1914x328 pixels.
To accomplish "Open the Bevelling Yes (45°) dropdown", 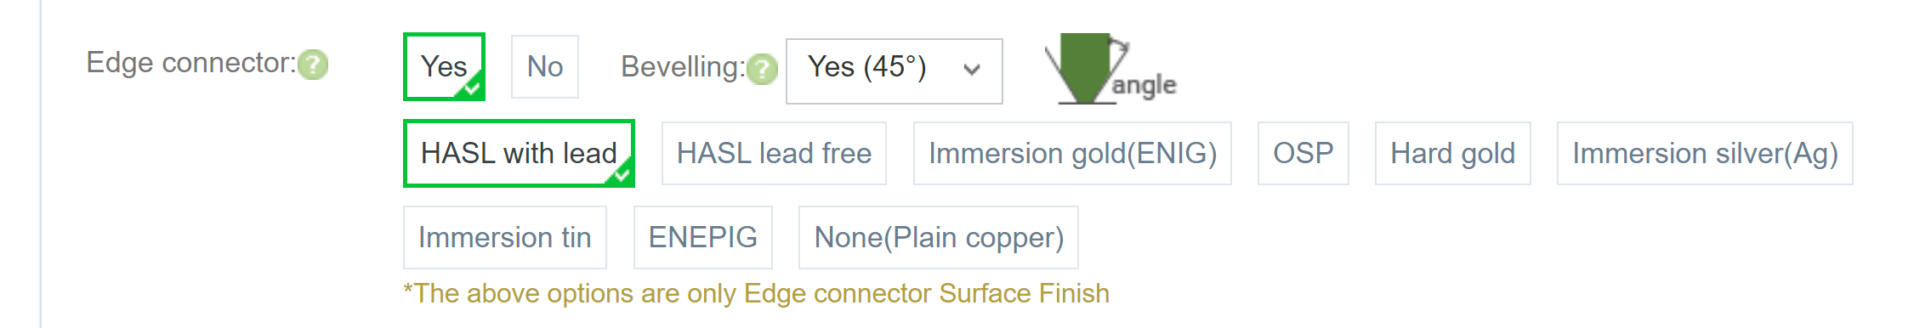I will (894, 71).
